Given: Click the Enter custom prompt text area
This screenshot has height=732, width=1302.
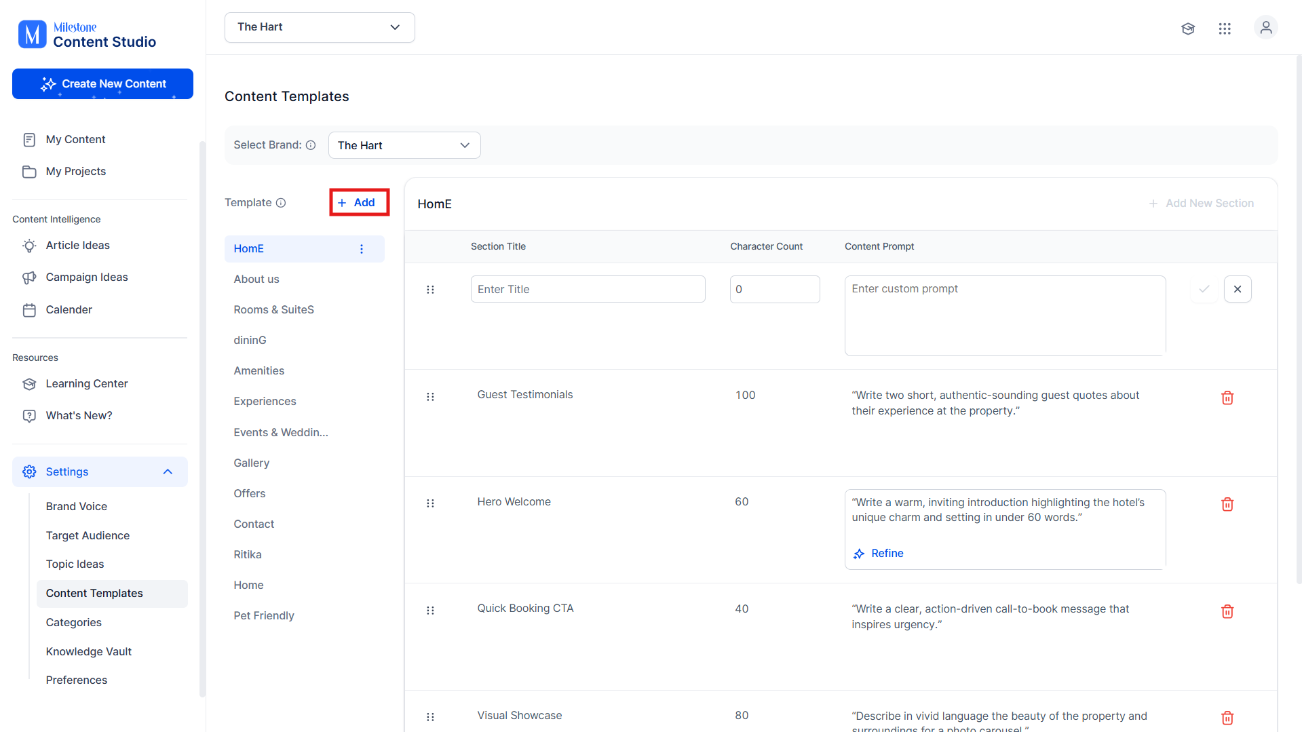Looking at the screenshot, I should click(x=1005, y=315).
